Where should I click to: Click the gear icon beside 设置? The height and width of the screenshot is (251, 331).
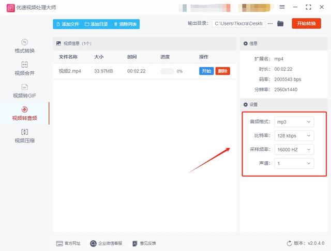[245, 104]
